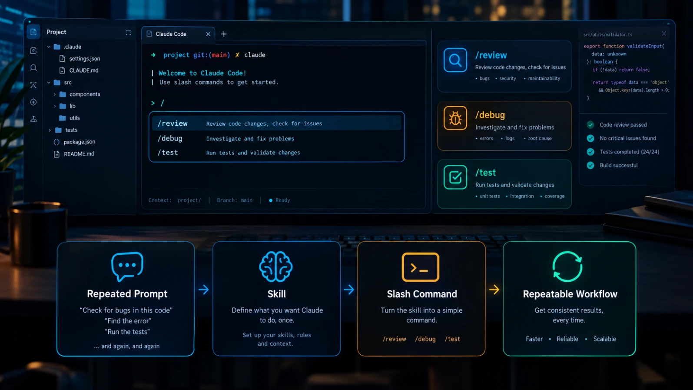Click 'Repeated Prompt' card heading
The width and height of the screenshot is (693, 390).
pos(127,294)
